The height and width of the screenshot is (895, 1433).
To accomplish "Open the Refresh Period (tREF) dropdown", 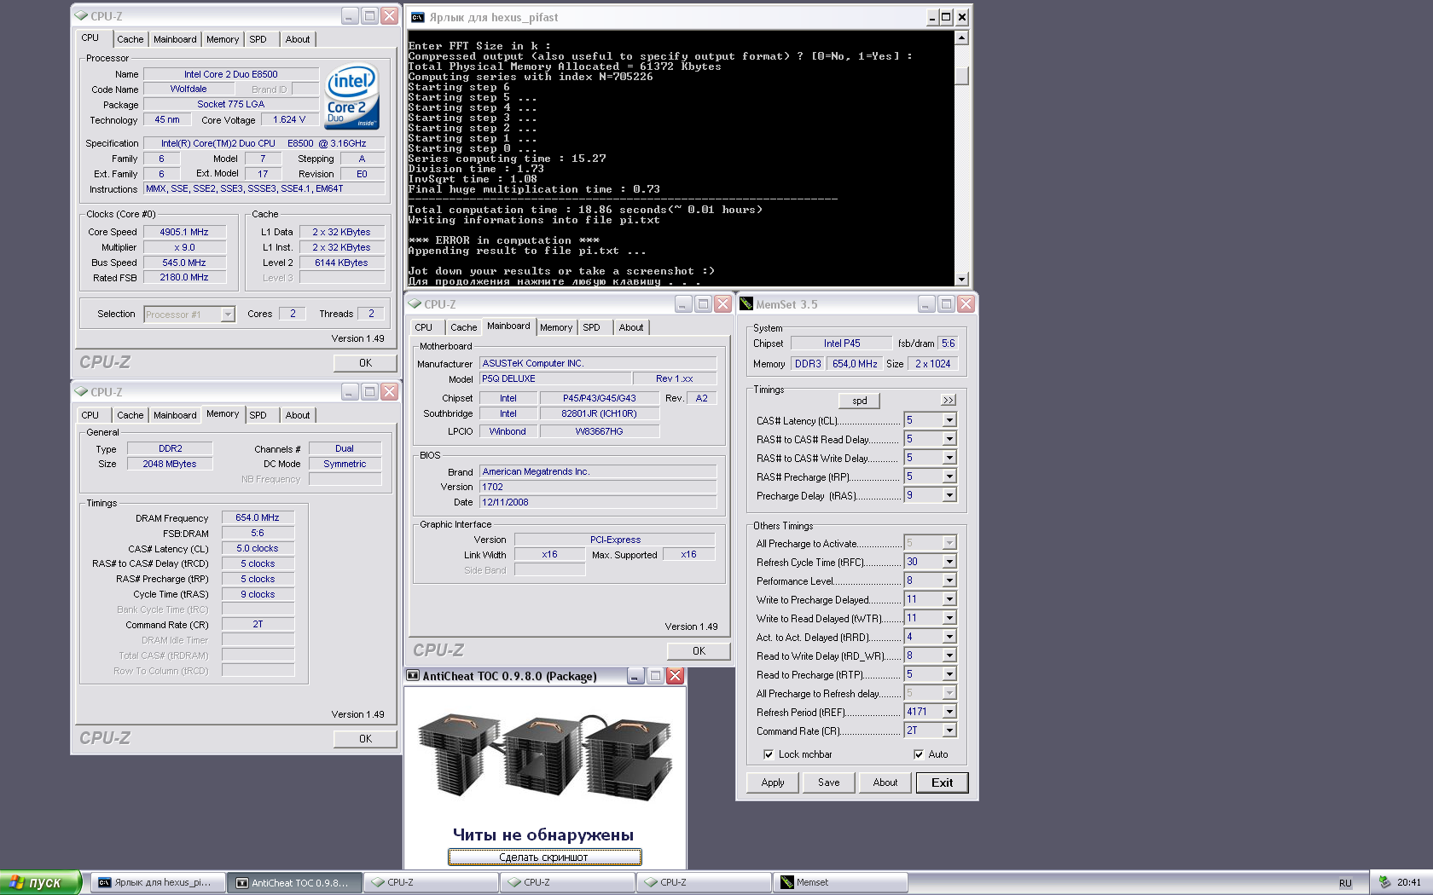I will [x=949, y=712].
